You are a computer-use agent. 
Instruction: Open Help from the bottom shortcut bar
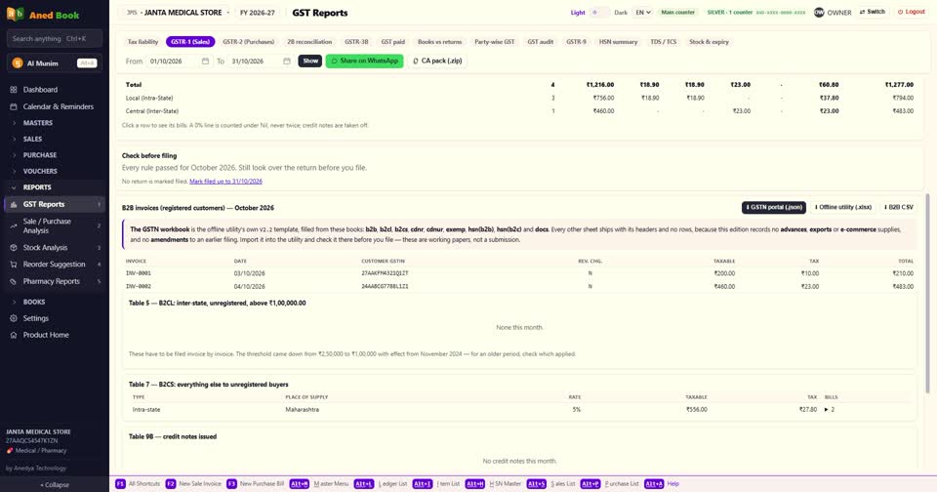[x=662, y=484]
